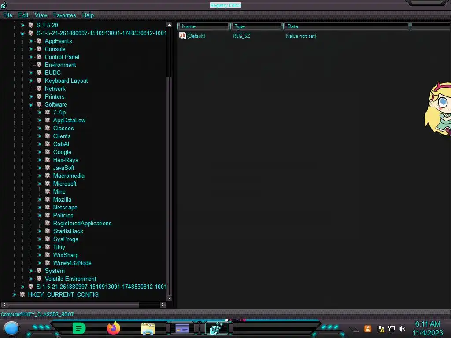
Task: Expand the HKEY_CURRENT_CONFIG hive
Action: pyautogui.click(x=14, y=294)
